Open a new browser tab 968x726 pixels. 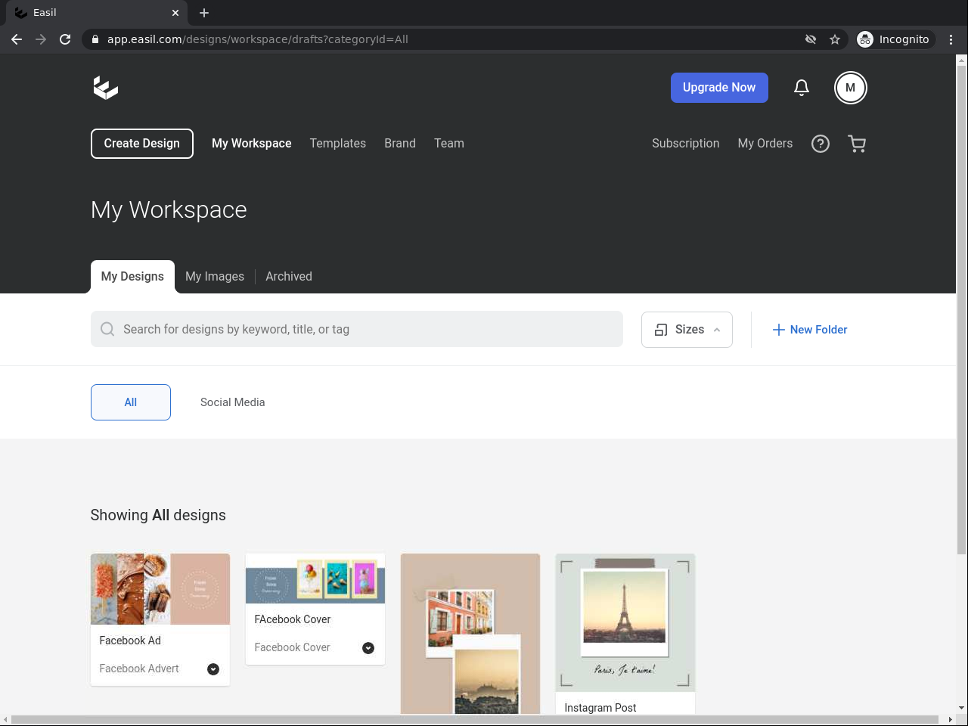(204, 13)
